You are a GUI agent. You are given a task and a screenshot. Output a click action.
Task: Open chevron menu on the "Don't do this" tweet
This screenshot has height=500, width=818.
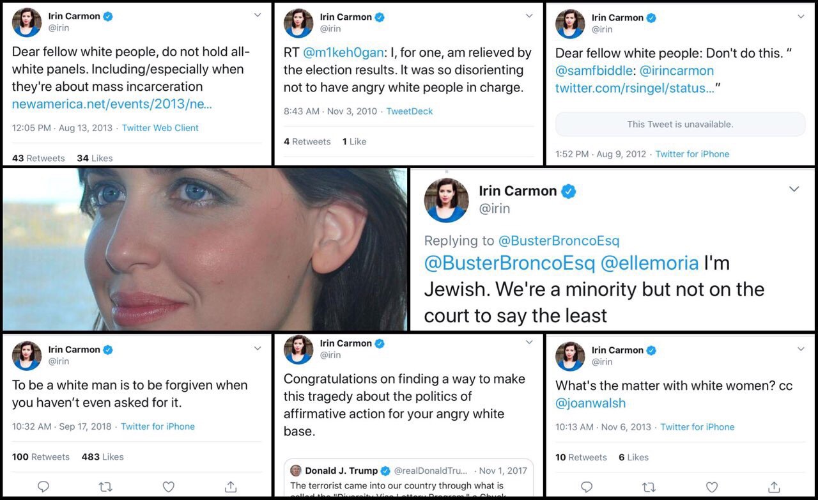click(x=801, y=17)
